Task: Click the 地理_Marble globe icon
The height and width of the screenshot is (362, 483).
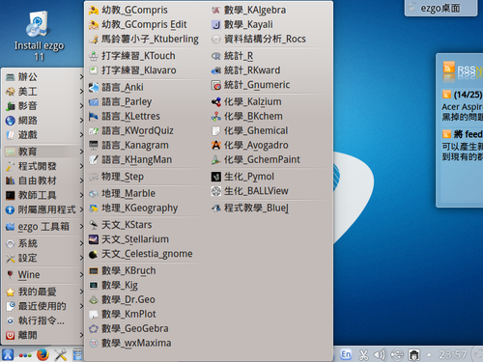Action: (x=94, y=193)
